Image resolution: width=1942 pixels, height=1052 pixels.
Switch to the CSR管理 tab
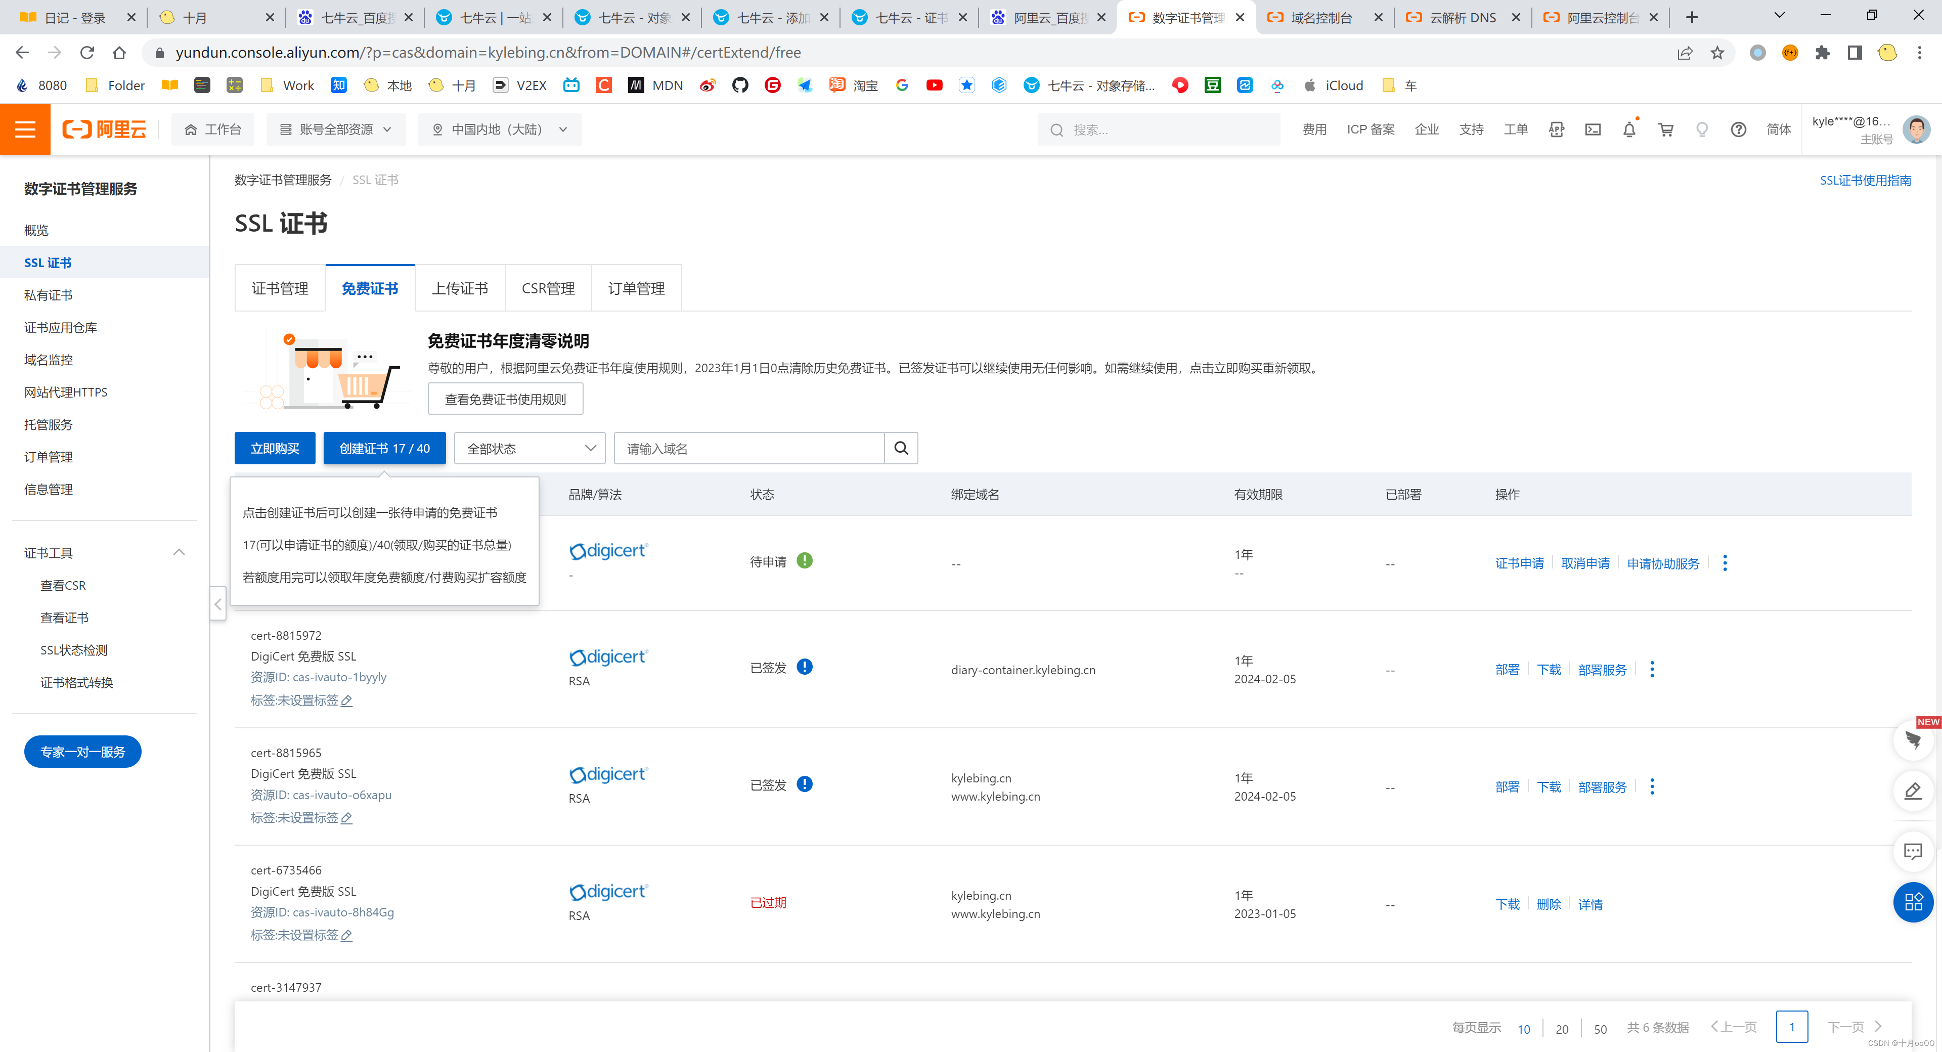point(548,289)
